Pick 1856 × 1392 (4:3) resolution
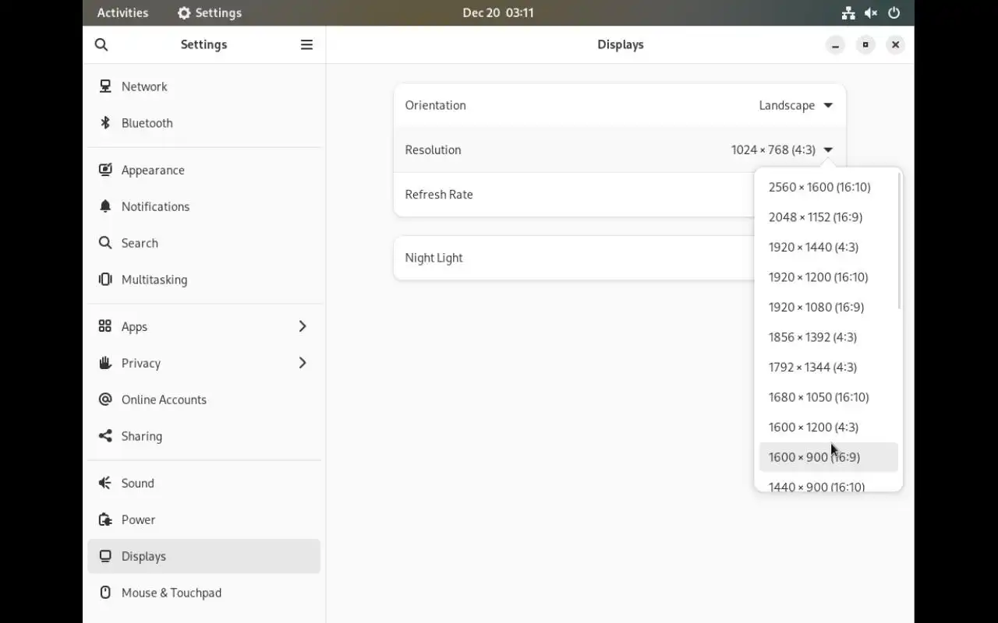This screenshot has width=998, height=623. point(829,337)
